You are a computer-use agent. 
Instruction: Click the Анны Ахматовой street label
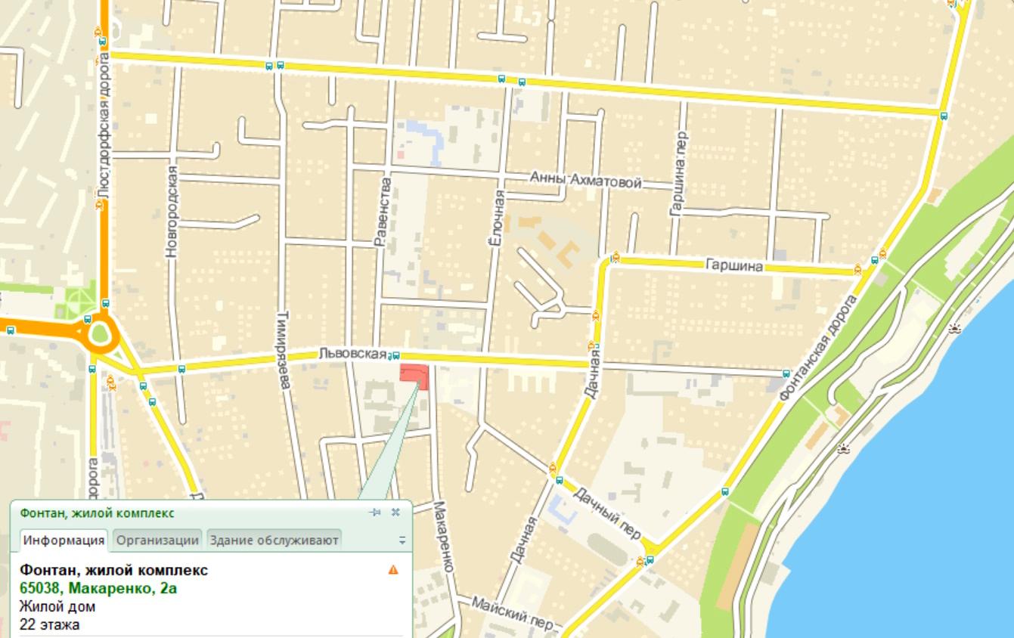(x=585, y=182)
